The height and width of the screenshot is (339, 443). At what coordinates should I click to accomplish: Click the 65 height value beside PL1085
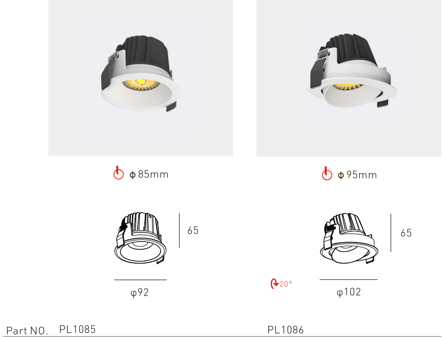coord(193,230)
